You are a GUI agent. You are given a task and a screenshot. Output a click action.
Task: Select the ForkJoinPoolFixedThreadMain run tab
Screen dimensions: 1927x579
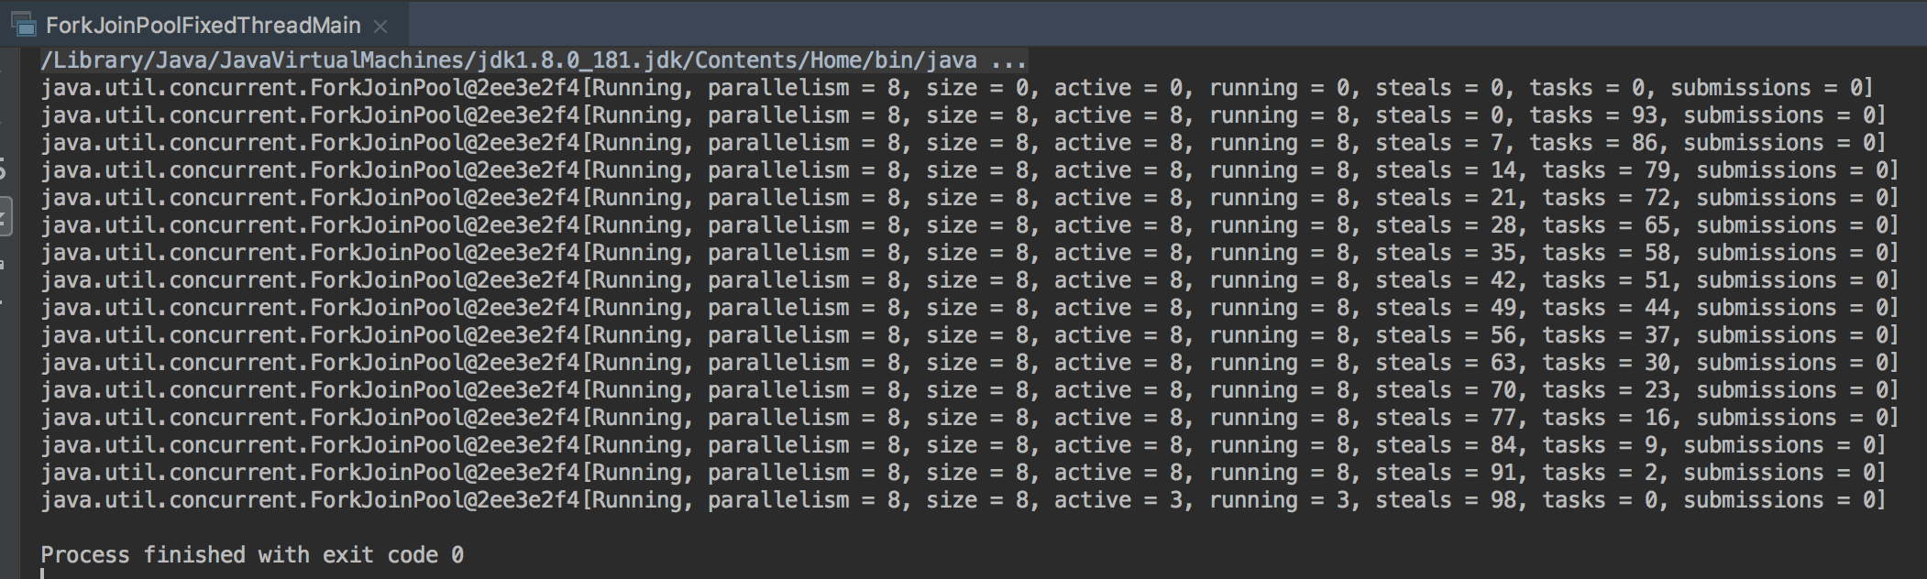tap(203, 26)
